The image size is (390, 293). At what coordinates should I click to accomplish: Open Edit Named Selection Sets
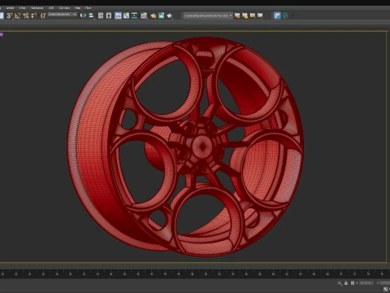(x=43, y=15)
